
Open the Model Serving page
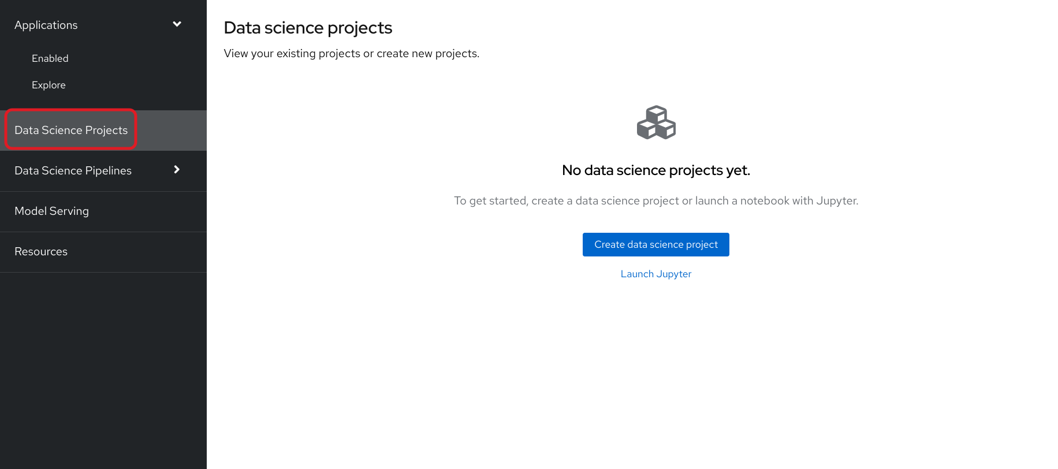51,211
